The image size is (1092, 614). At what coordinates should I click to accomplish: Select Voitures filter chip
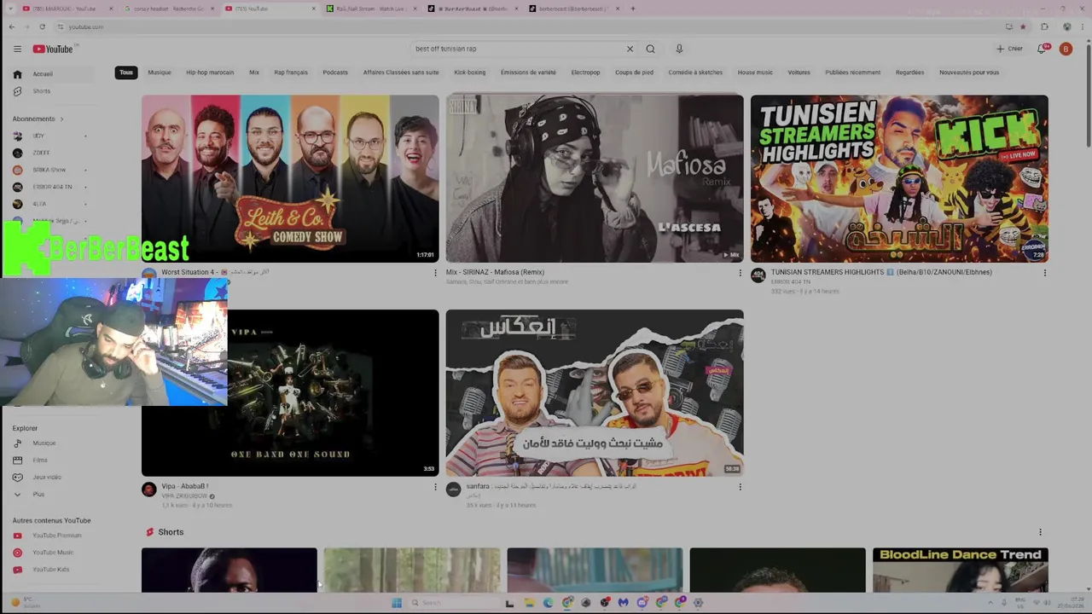pos(799,72)
